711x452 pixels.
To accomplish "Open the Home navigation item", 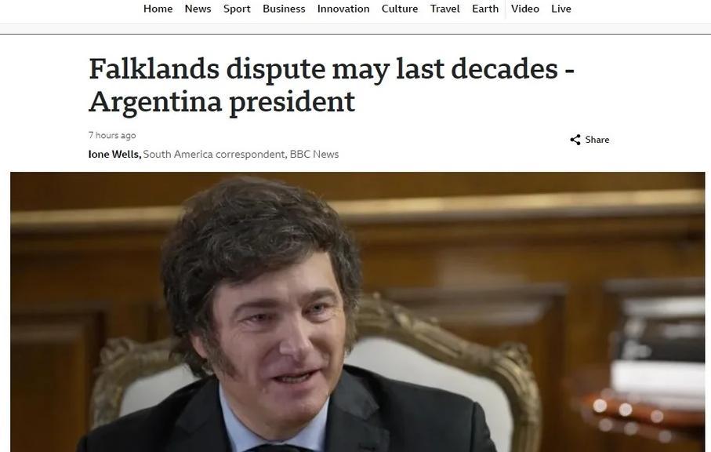I will point(158,9).
